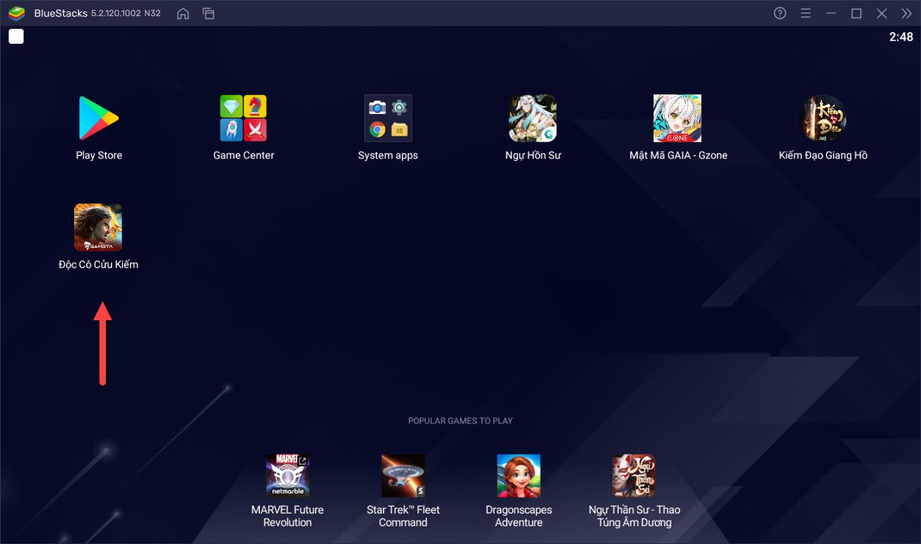
Task: Open Mật Mã GAIA - Gzone
Action: click(678, 118)
